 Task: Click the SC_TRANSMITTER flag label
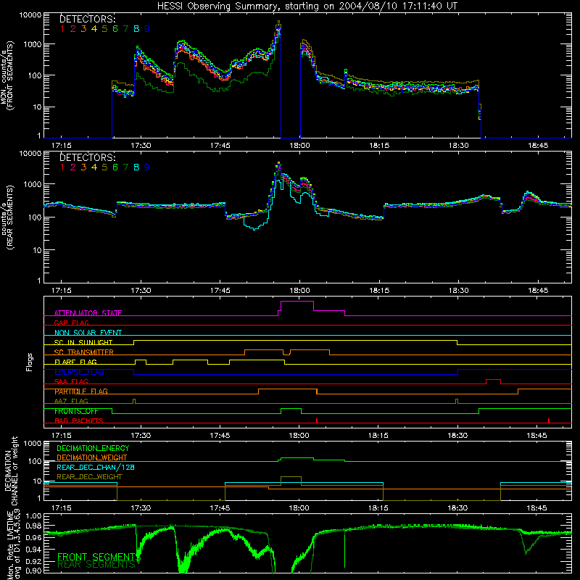tap(84, 352)
